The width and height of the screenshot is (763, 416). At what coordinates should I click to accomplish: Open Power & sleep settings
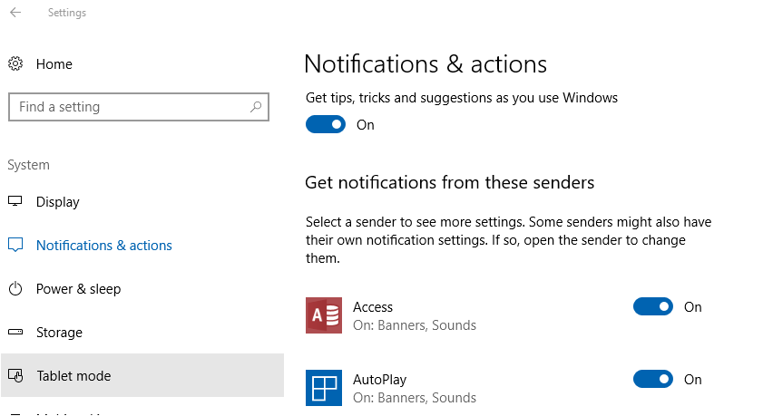point(78,289)
